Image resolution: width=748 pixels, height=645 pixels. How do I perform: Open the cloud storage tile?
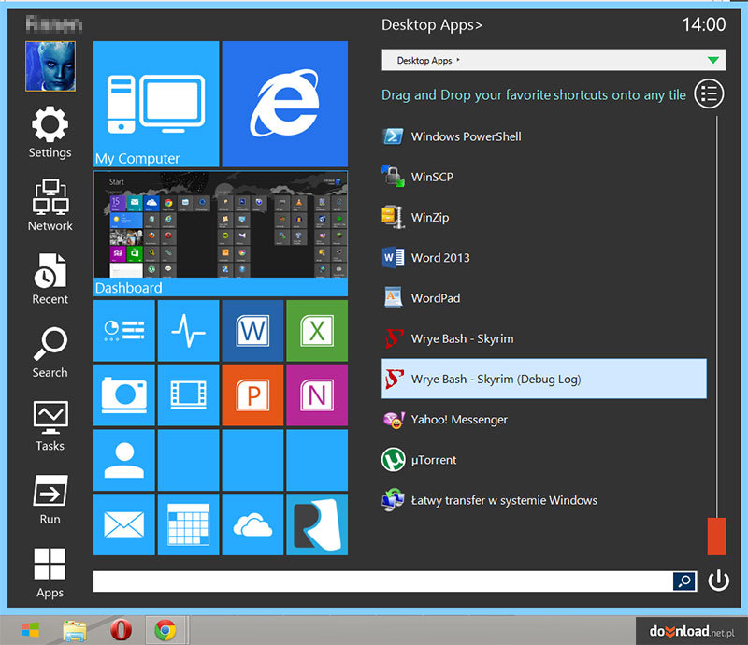252,524
